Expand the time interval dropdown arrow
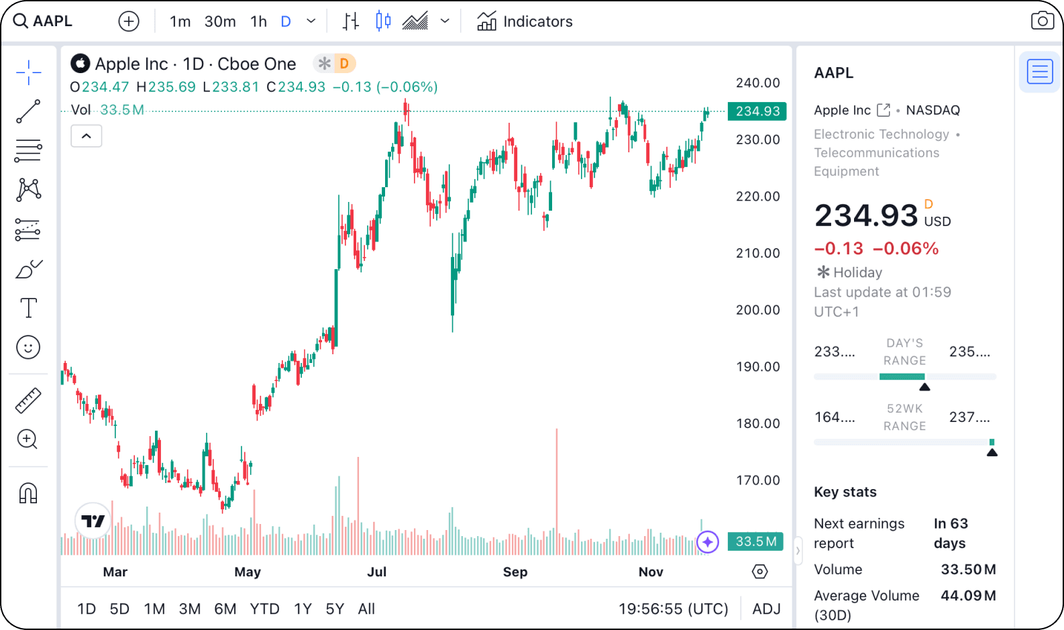This screenshot has height=630, width=1064. tap(311, 21)
